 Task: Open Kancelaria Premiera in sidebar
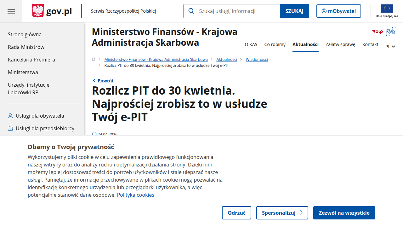(31, 60)
